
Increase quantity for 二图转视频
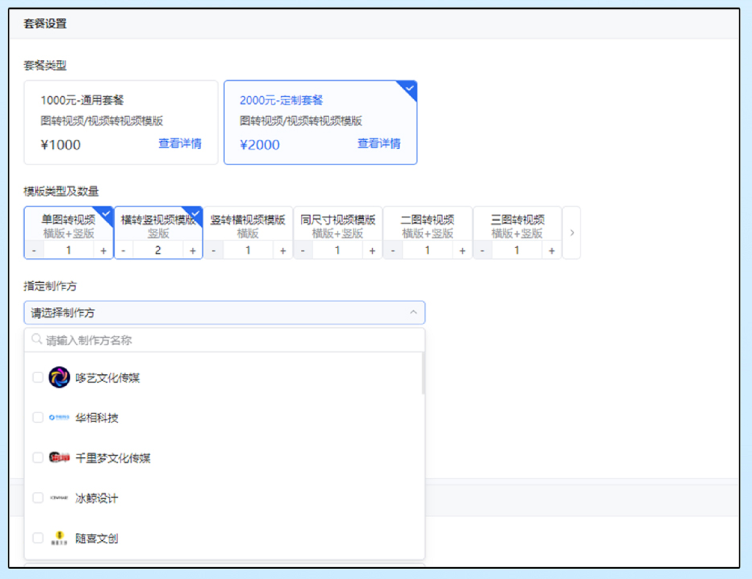tap(462, 251)
